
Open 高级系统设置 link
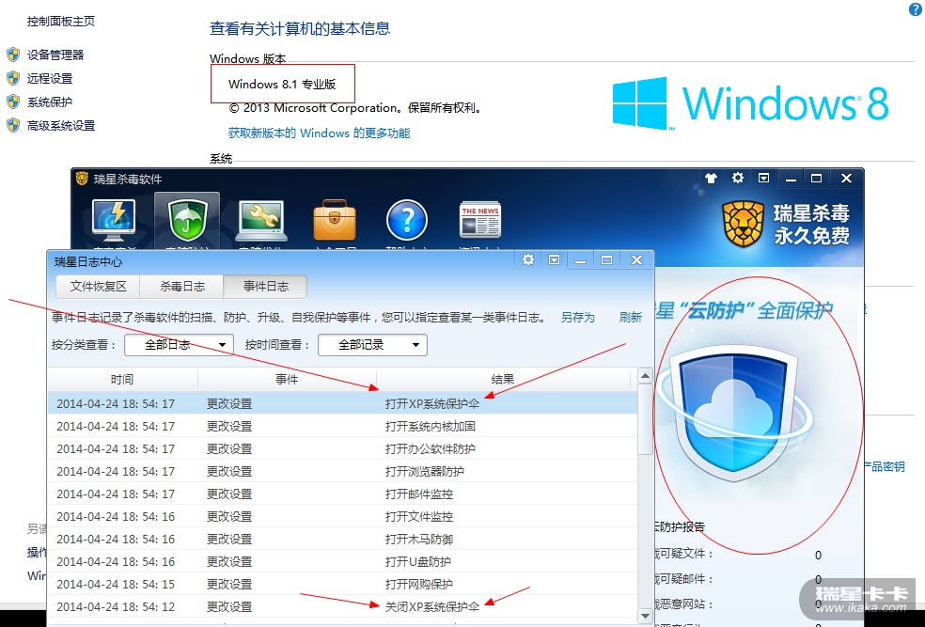click(x=61, y=126)
